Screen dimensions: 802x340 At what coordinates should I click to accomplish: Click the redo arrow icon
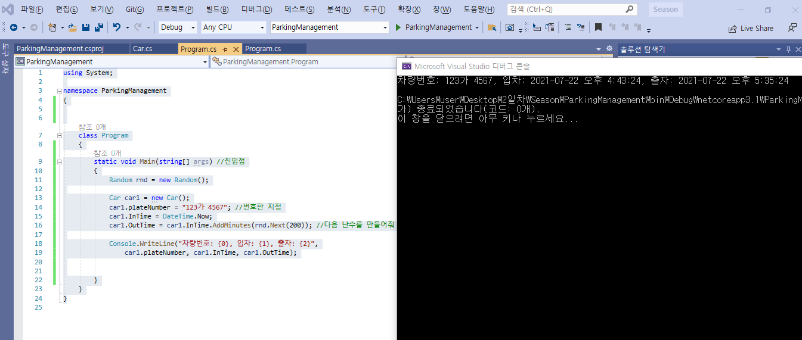[138, 27]
